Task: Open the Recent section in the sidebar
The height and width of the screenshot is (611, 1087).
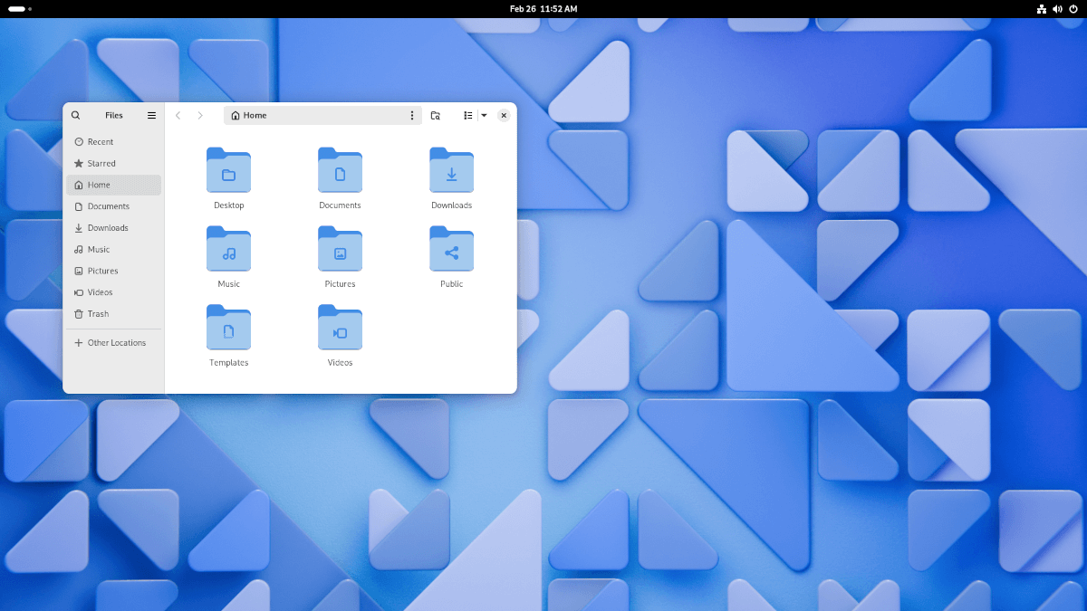Action: coord(98,141)
